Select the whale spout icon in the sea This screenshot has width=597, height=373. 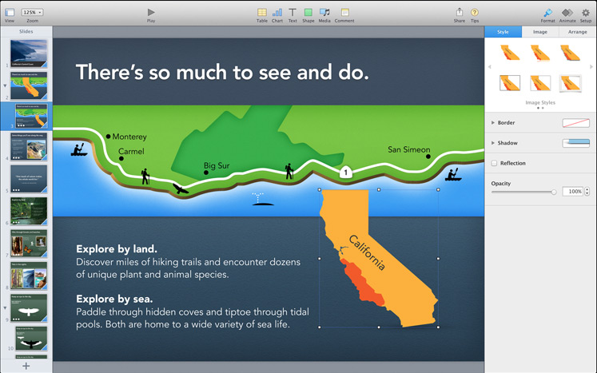pos(263,199)
